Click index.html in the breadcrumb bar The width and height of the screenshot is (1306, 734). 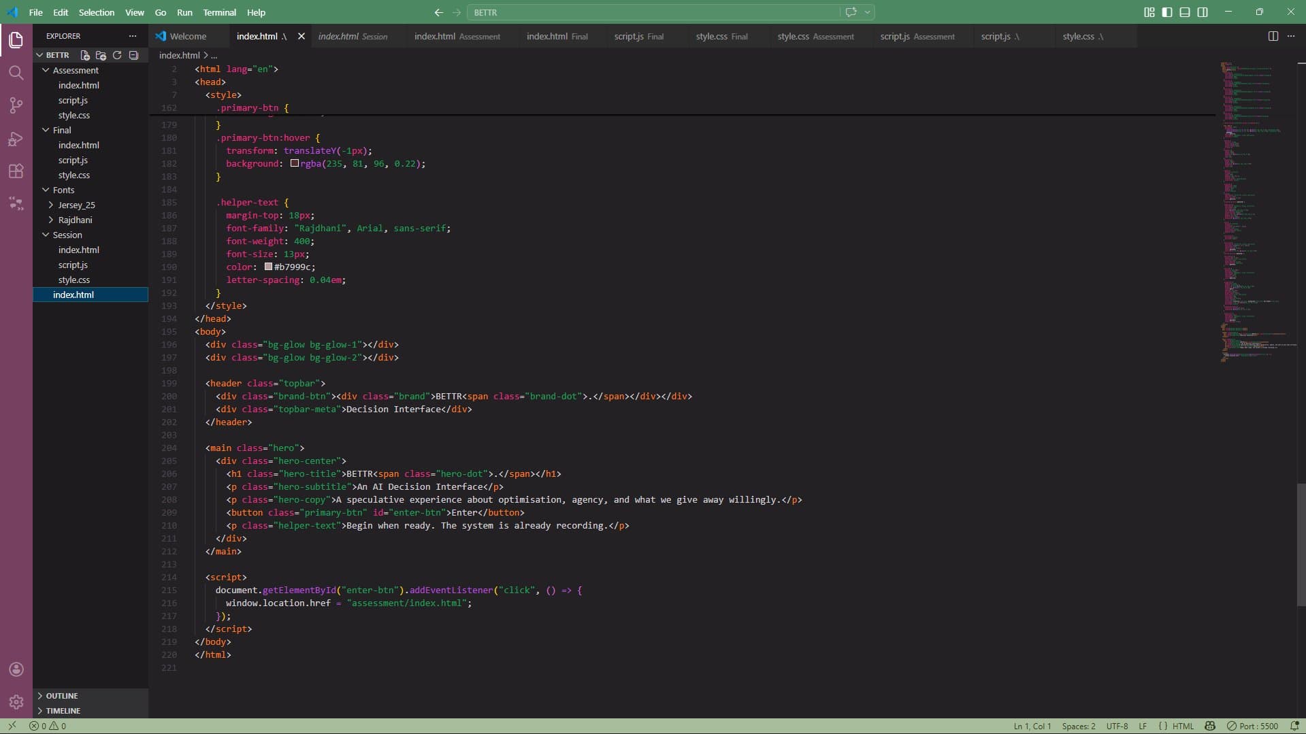click(x=179, y=55)
